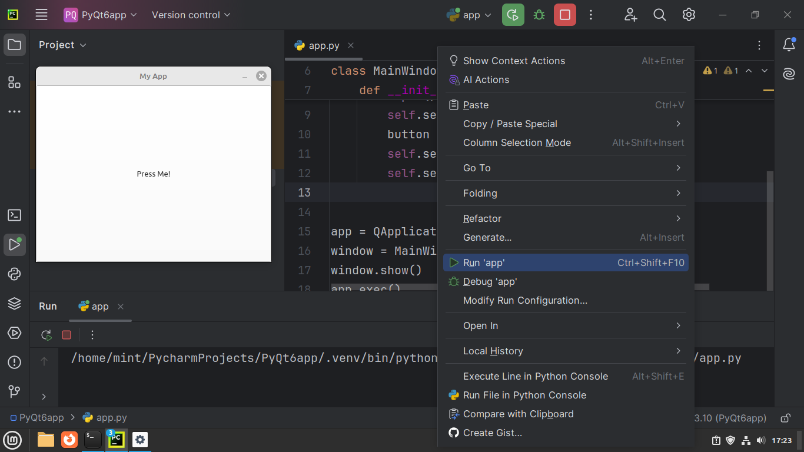The height and width of the screenshot is (452, 804).
Task: Open IDE settings gear icon
Action: point(689,15)
